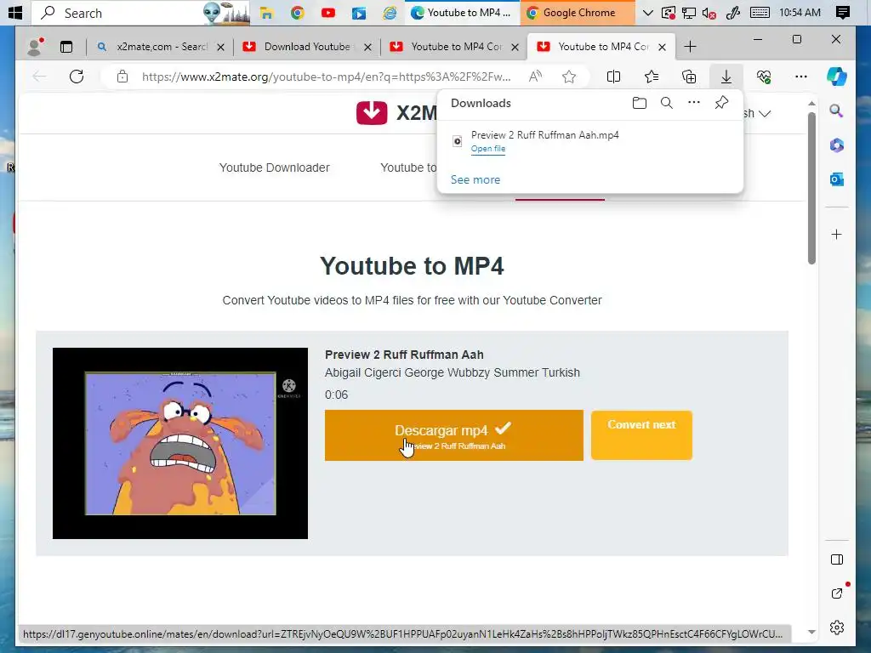Open the YouTube taskbar icon
The height and width of the screenshot is (653, 871).
pos(328,13)
